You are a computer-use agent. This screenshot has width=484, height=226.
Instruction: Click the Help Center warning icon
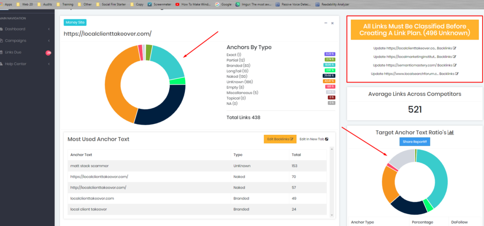click(x=2, y=64)
